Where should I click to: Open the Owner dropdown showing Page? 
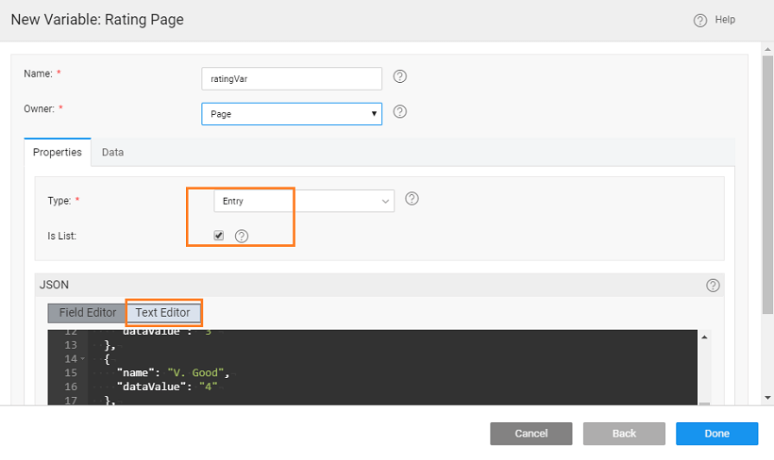[x=292, y=113]
